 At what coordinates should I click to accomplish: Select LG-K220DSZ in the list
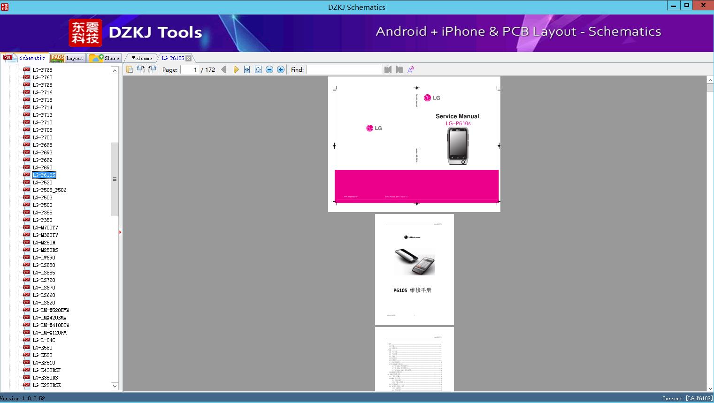tap(46, 385)
